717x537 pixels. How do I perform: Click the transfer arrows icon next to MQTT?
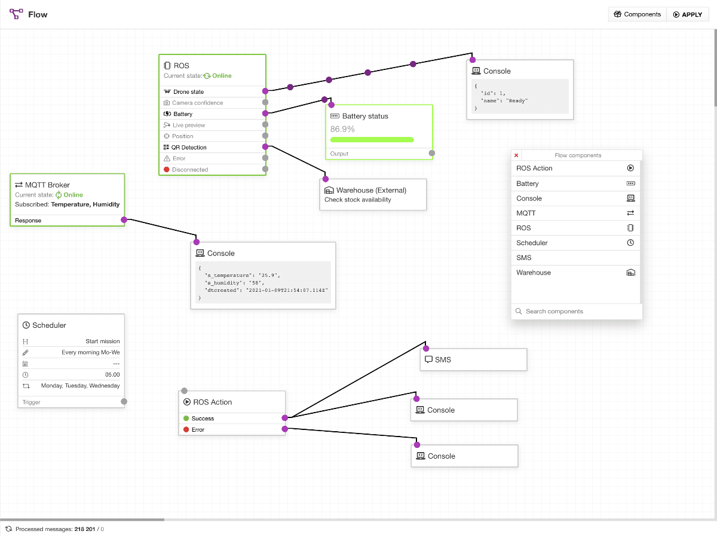point(630,213)
